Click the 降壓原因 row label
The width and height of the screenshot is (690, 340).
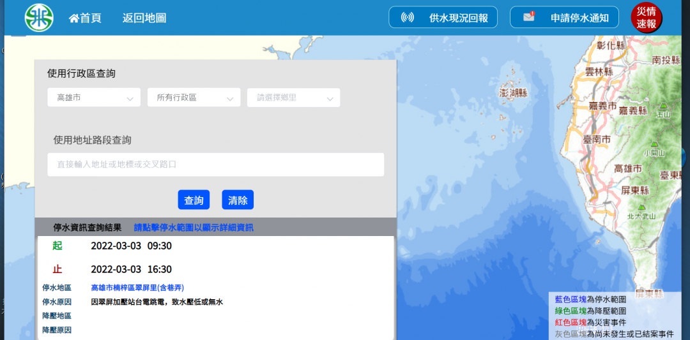[57, 330]
